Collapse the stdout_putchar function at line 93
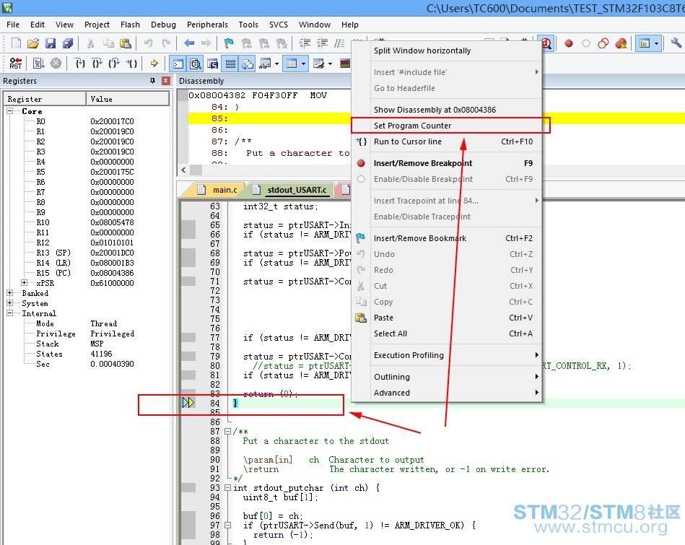 (x=227, y=488)
